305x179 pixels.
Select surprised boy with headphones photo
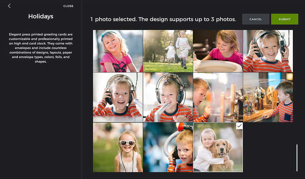tap(118, 97)
